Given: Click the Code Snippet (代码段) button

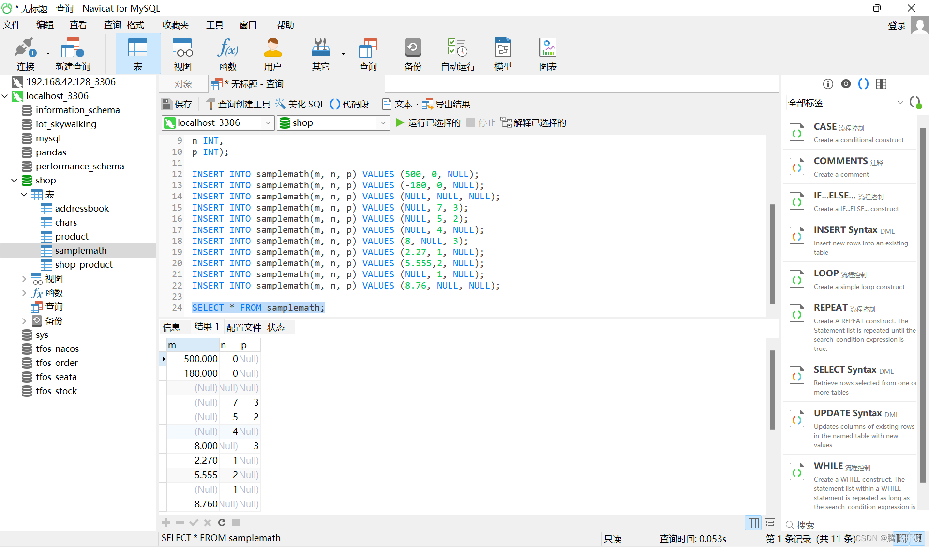Looking at the screenshot, I should [x=349, y=104].
